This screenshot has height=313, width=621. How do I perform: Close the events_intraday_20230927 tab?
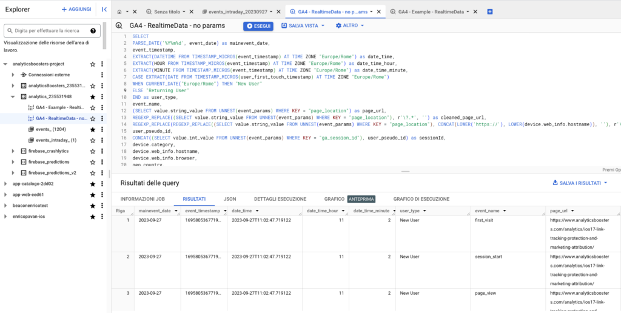[279, 12]
